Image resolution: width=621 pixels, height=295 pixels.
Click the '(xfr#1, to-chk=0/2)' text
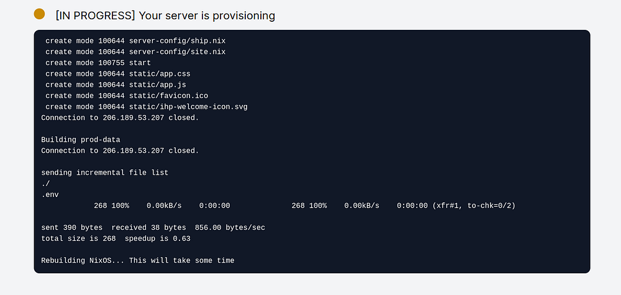click(x=474, y=206)
